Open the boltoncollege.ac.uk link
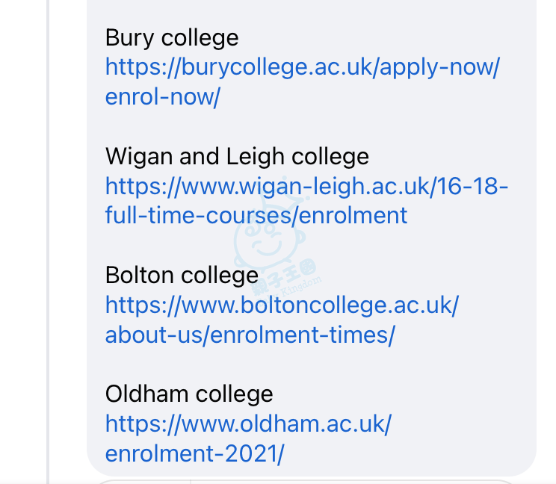 coord(282,305)
